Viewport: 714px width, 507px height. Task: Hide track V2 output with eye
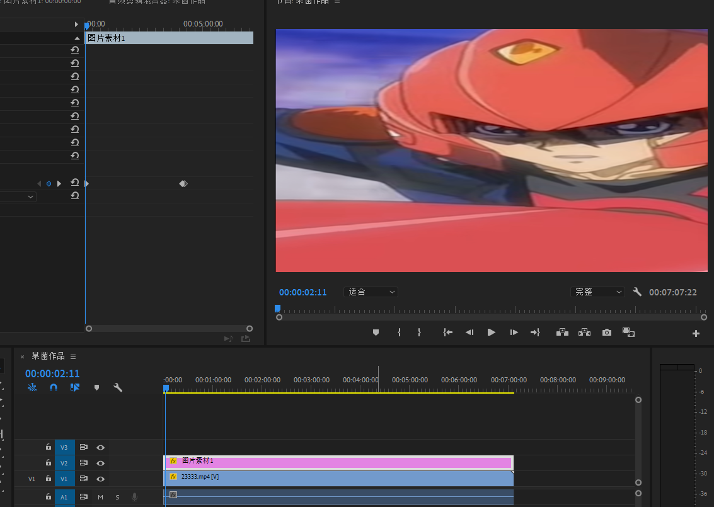101,463
